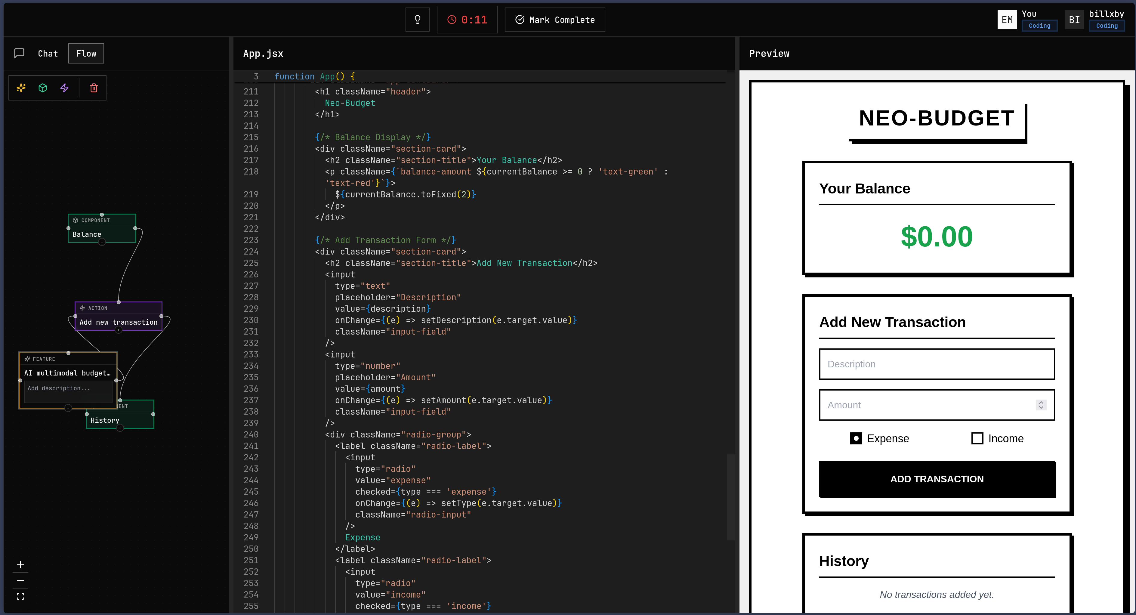Switch to the Chat tab
This screenshot has height=615, width=1136.
[48, 53]
